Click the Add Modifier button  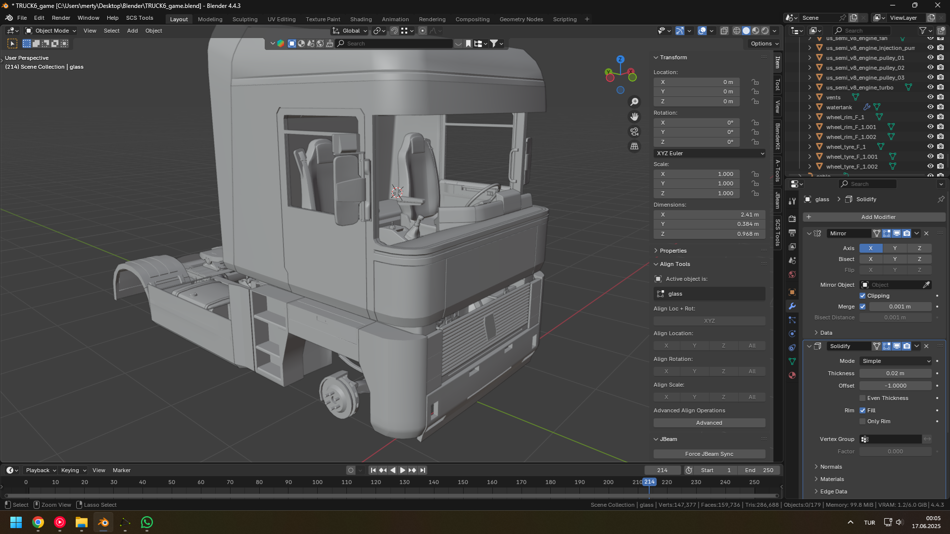tap(877, 217)
